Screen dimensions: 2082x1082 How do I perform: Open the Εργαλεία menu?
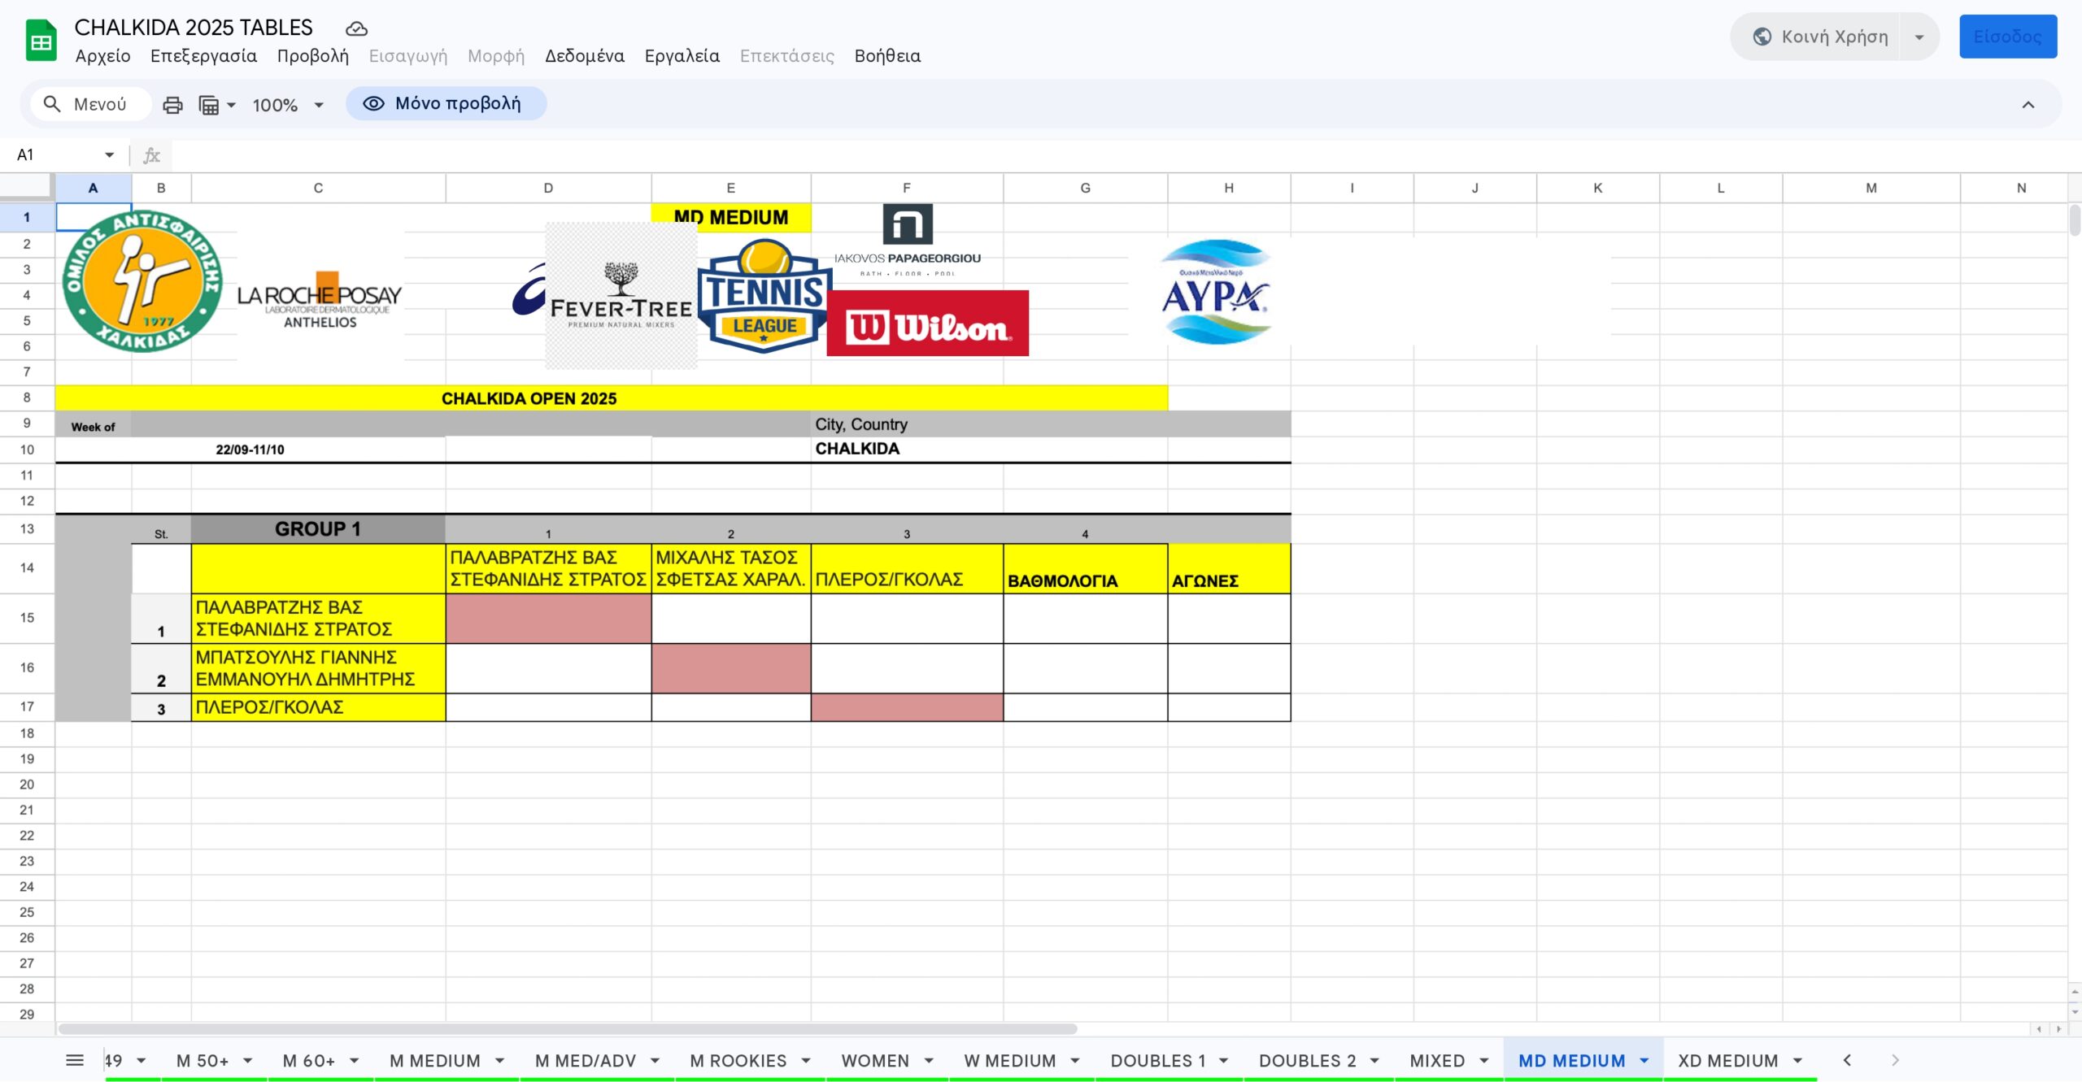tap(682, 56)
